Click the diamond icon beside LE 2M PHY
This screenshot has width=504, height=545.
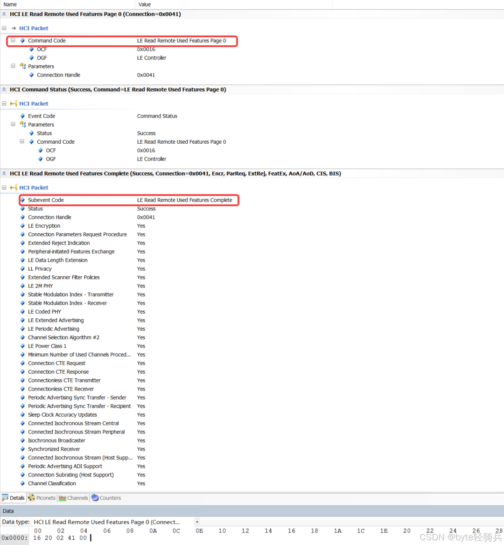coord(22,286)
